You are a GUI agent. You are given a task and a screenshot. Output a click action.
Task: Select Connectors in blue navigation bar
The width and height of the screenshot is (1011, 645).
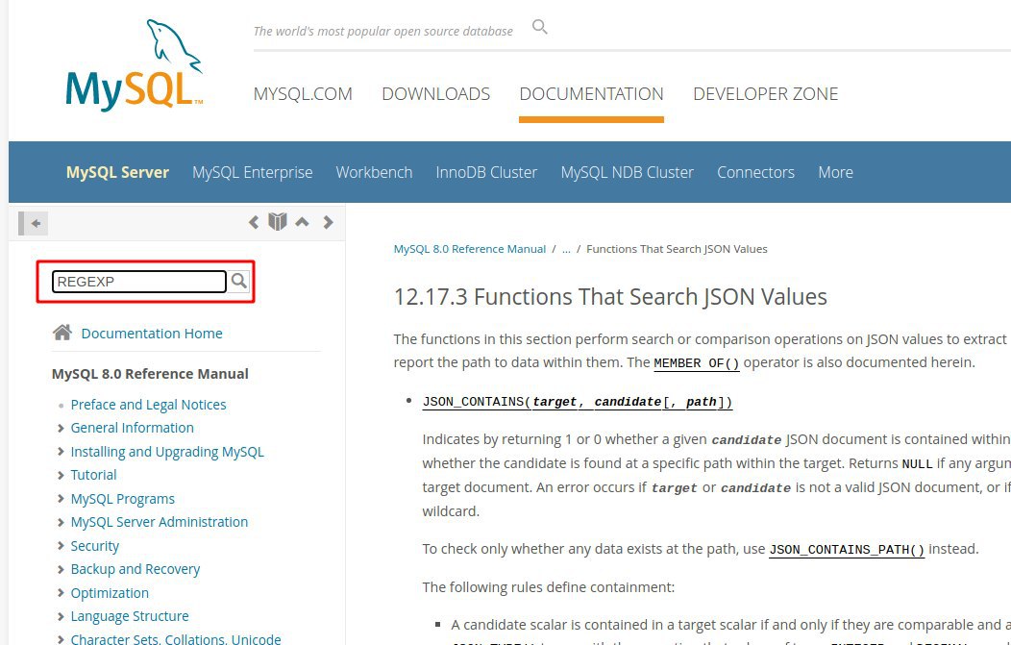coord(755,172)
